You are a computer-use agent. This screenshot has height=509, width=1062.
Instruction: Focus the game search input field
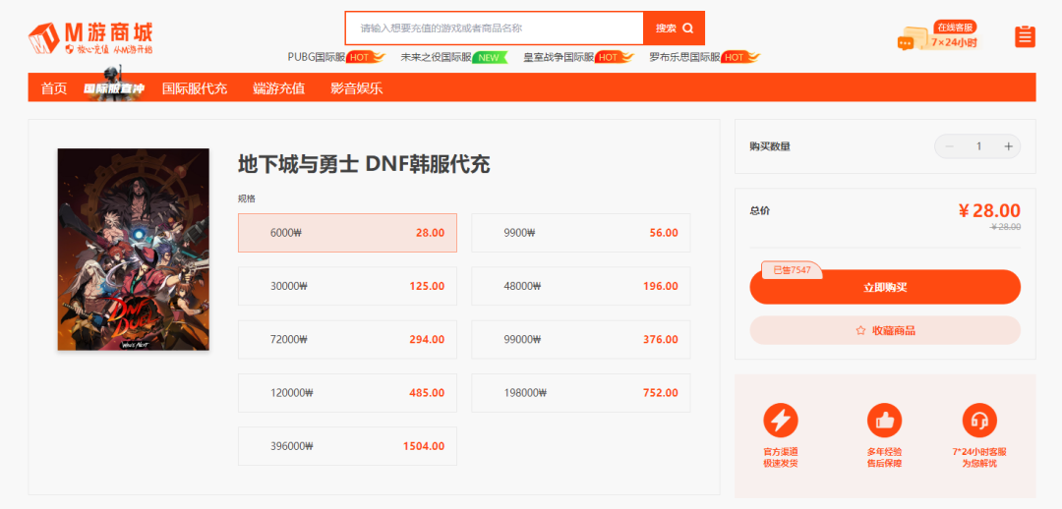(494, 28)
